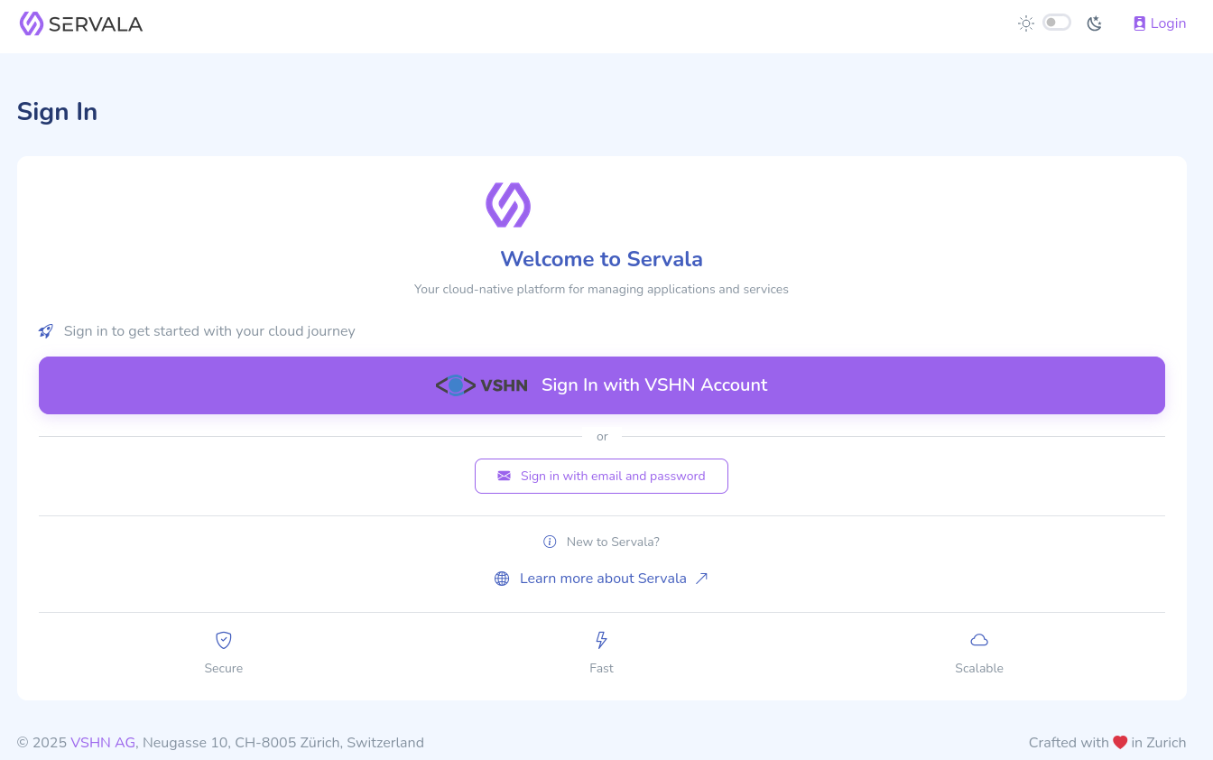Click the sun light-mode icon
The image size is (1213, 760).
[x=1026, y=23]
